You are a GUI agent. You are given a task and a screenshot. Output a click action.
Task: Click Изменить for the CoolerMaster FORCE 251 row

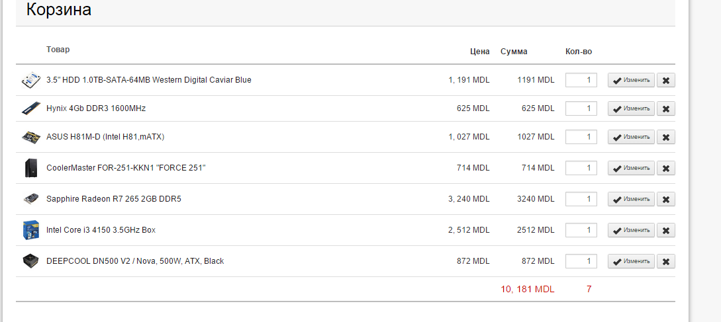631,168
